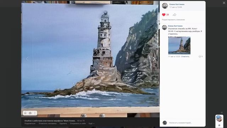Open the author's avatar in the header
The height and width of the screenshot is (128, 227).
click(165, 6)
